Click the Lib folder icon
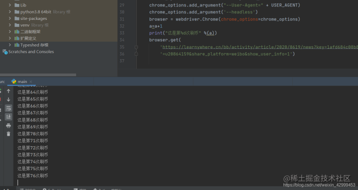 click(17, 5)
